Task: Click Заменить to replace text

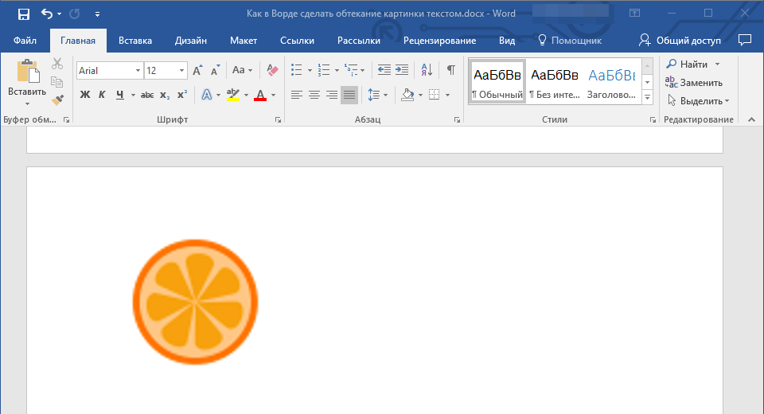Action: [694, 83]
